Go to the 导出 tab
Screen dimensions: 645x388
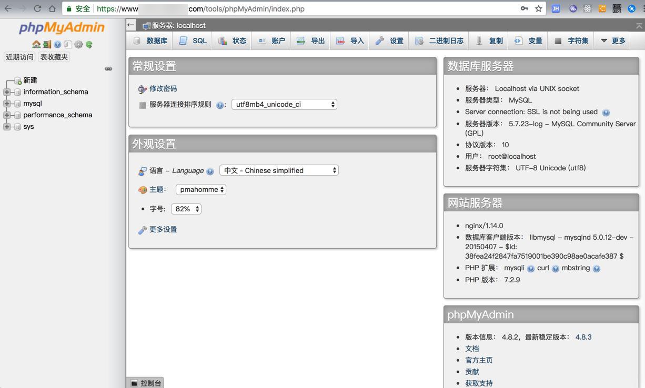click(311, 40)
